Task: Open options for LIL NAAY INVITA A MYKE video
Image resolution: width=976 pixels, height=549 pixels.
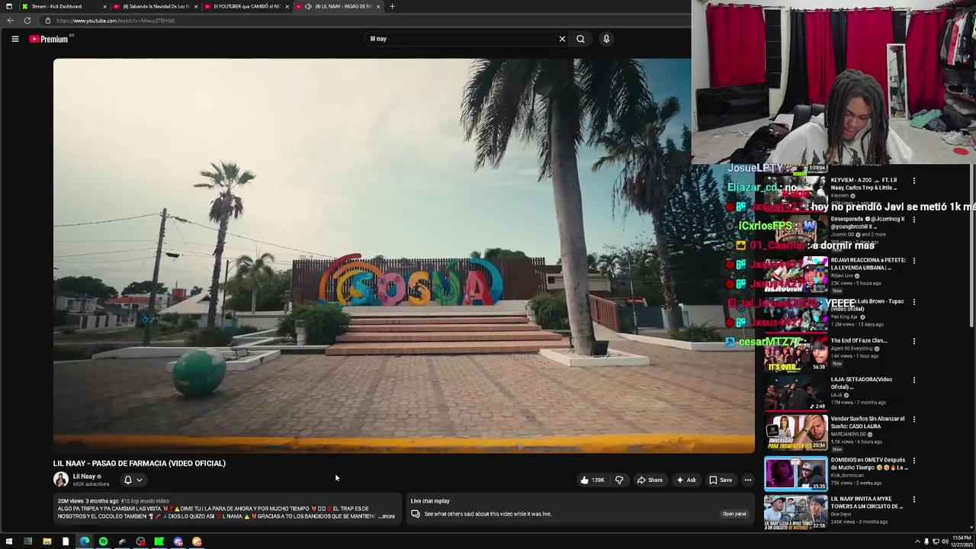Action: pyautogui.click(x=913, y=499)
